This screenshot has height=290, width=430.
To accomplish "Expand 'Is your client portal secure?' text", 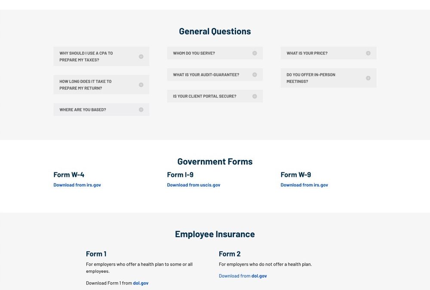I will pyautogui.click(x=205, y=96).
